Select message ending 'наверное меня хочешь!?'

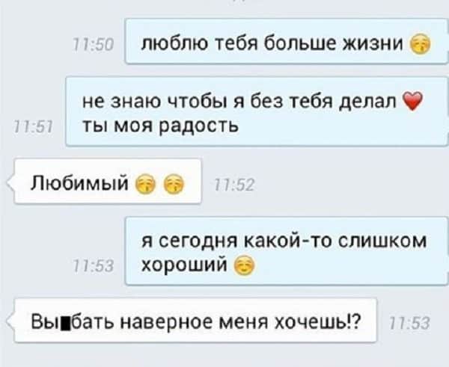[195, 320]
